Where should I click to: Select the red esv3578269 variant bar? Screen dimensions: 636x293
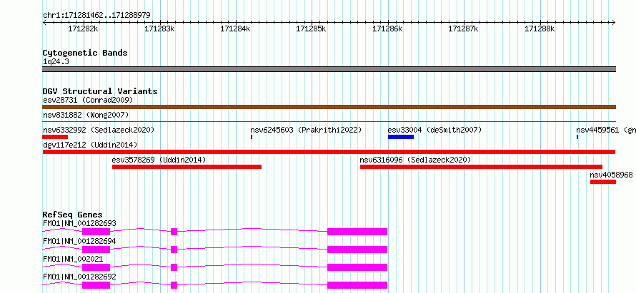pyautogui.click(x=187, y=167)
